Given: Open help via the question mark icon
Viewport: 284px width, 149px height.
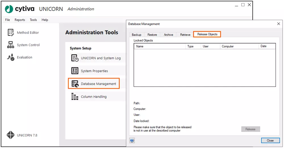Looking at the screenshot, I should pyautogui.click(x=132, y=140).
